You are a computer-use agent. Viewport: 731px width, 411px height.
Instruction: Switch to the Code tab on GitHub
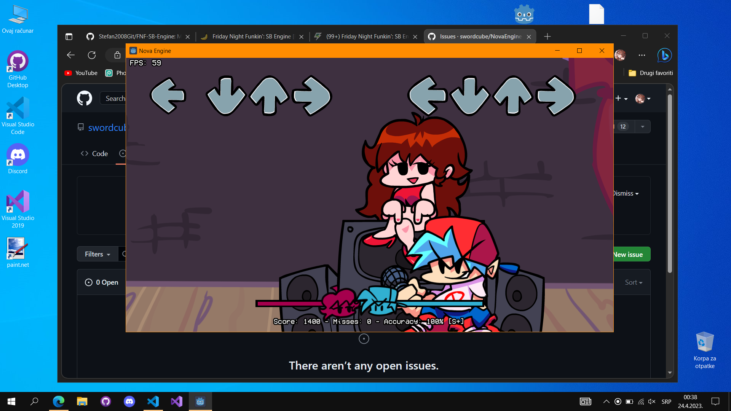pyautogui.click(x=94, y=153)
